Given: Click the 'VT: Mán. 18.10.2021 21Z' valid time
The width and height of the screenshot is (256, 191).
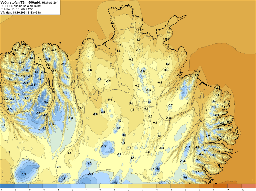Looking at the screenshot, I should tap(16, 13).
